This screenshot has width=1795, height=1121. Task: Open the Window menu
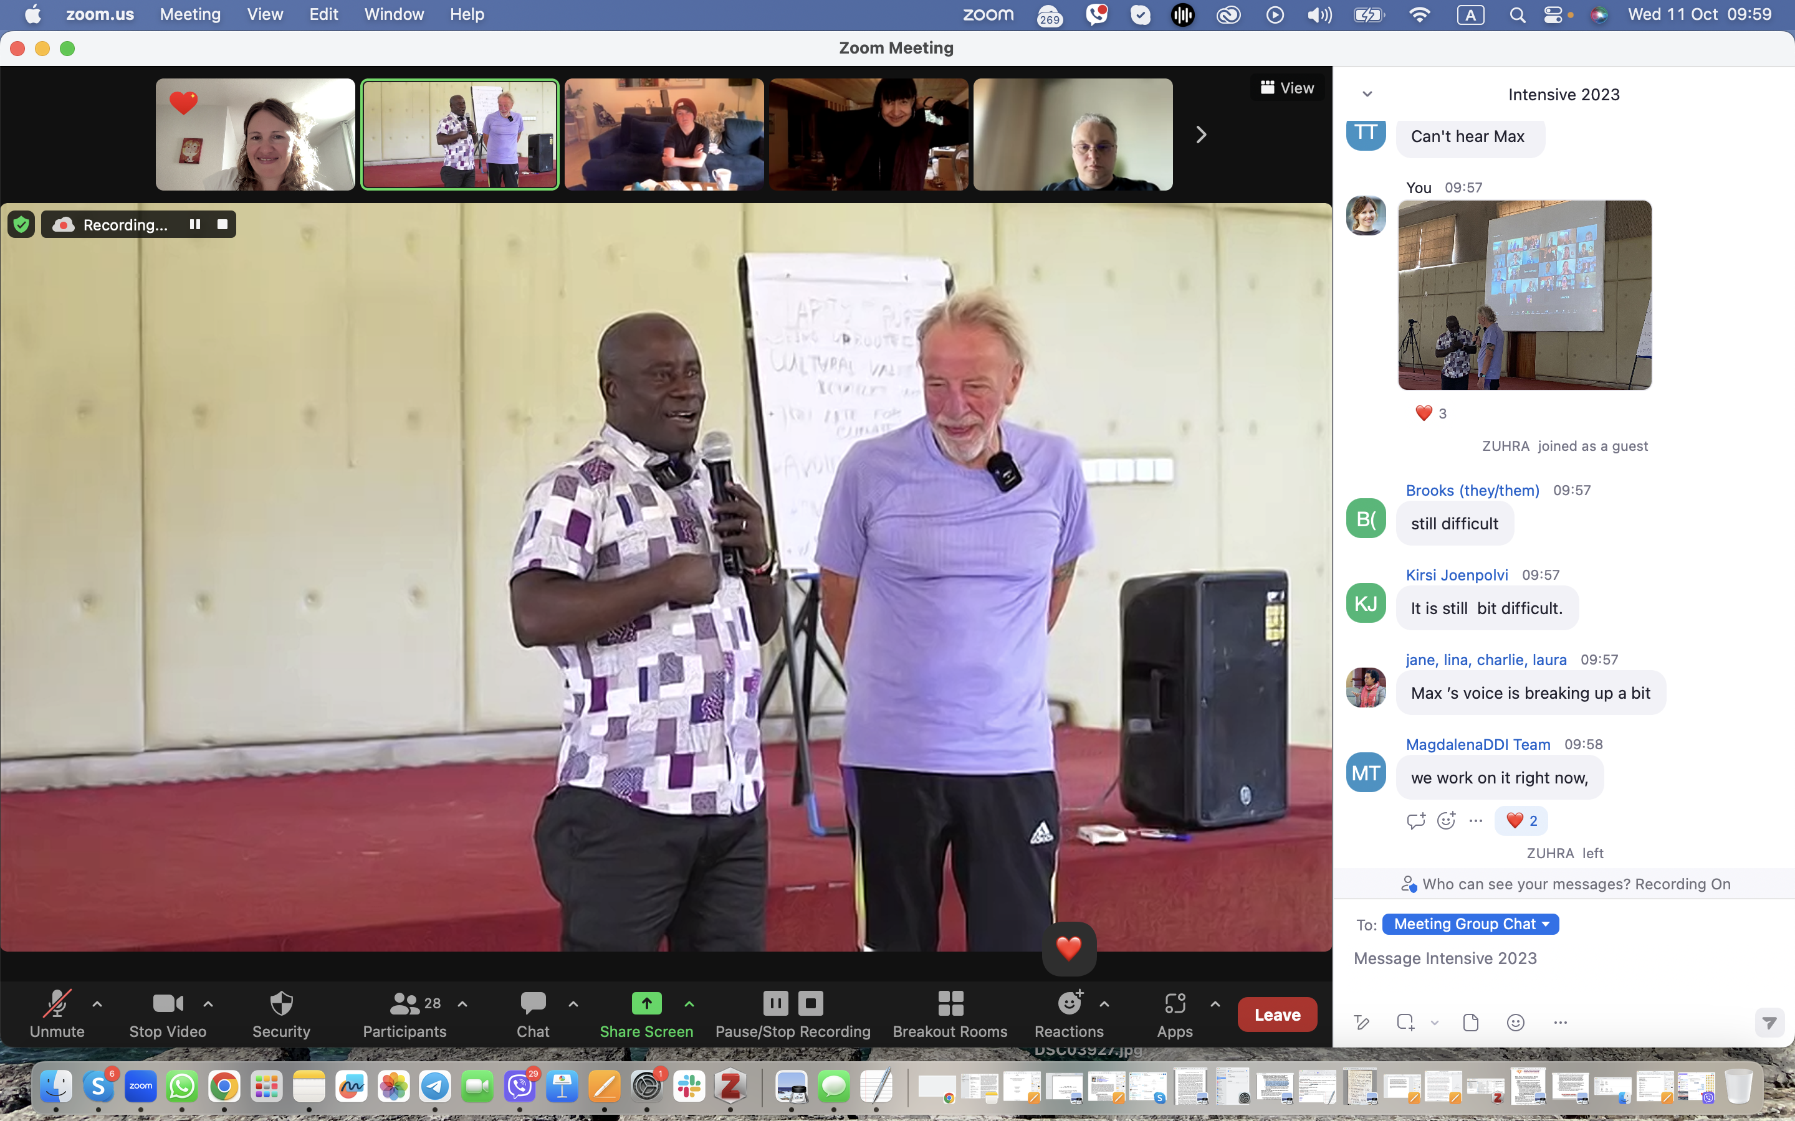click(394, 14)
